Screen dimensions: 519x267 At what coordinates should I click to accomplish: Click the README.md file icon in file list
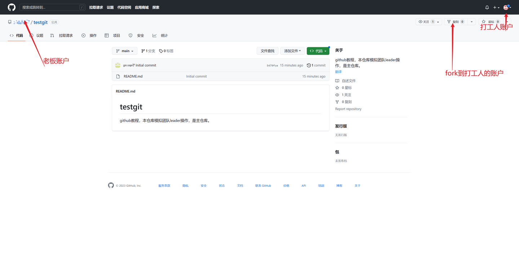coord(118,76)
